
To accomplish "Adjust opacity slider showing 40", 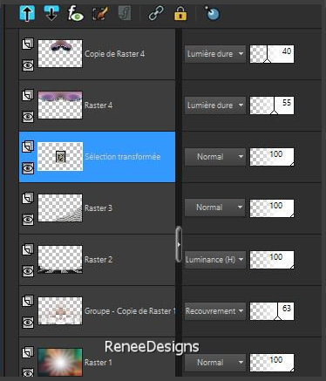I will click(272, 54).
